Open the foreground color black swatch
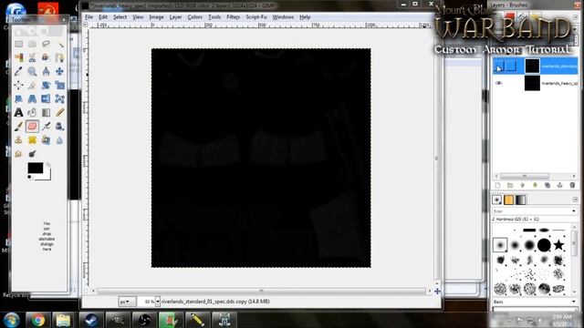The width and height of the screenshot is (584, 328). click(35, 168)
